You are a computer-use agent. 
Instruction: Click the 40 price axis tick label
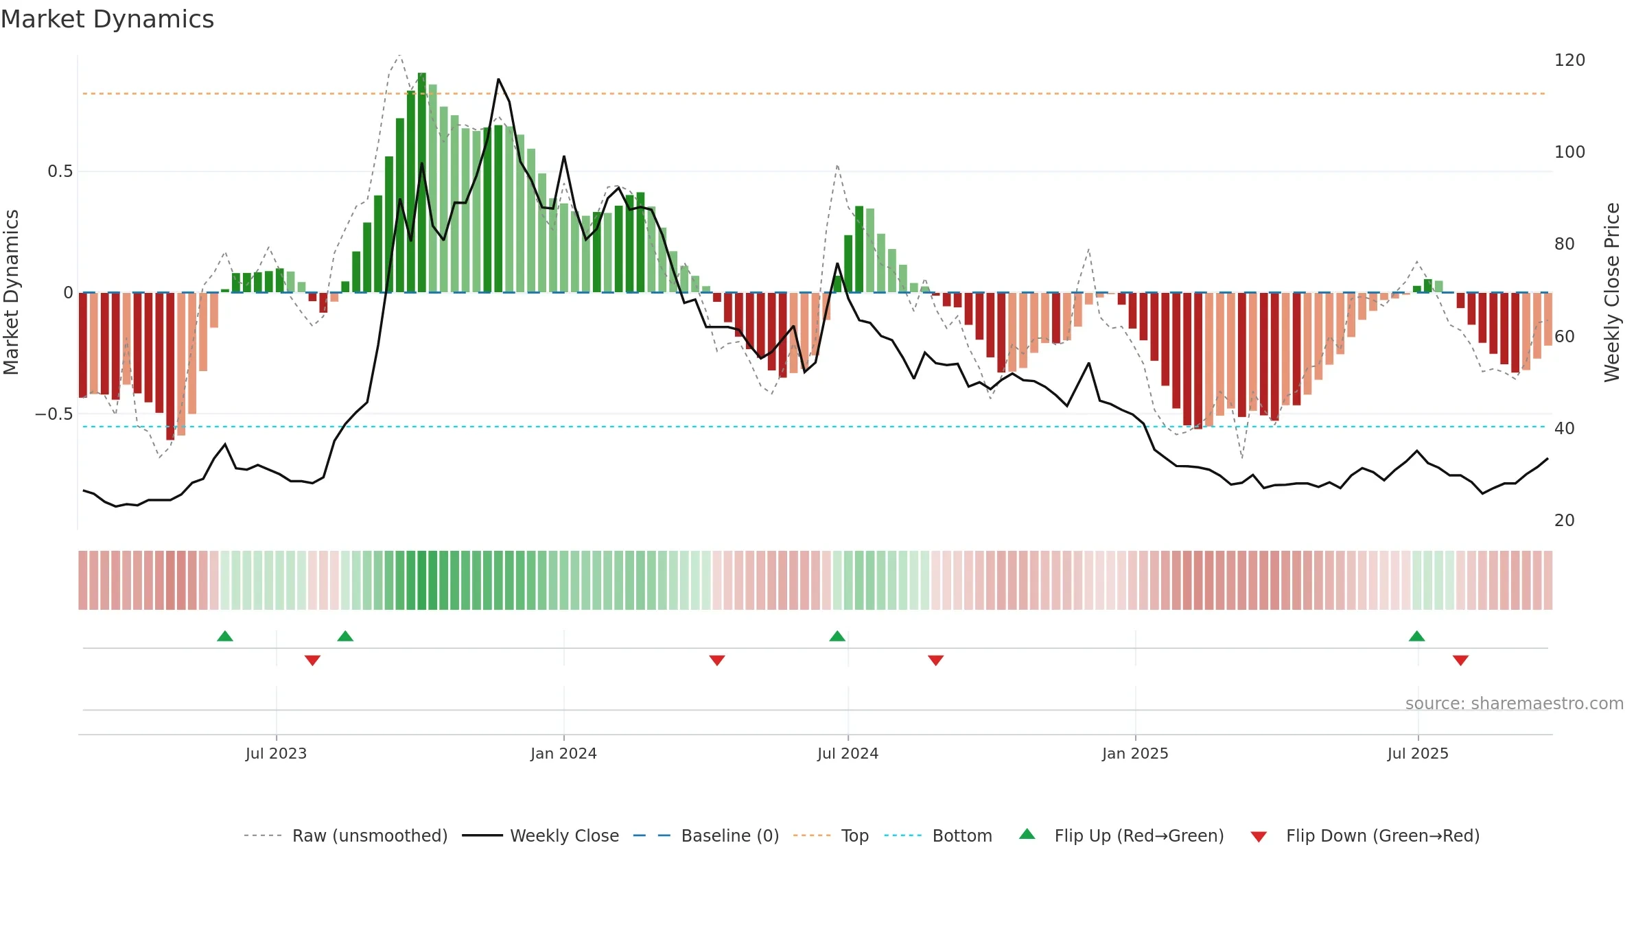click(x=1565, y=428)
